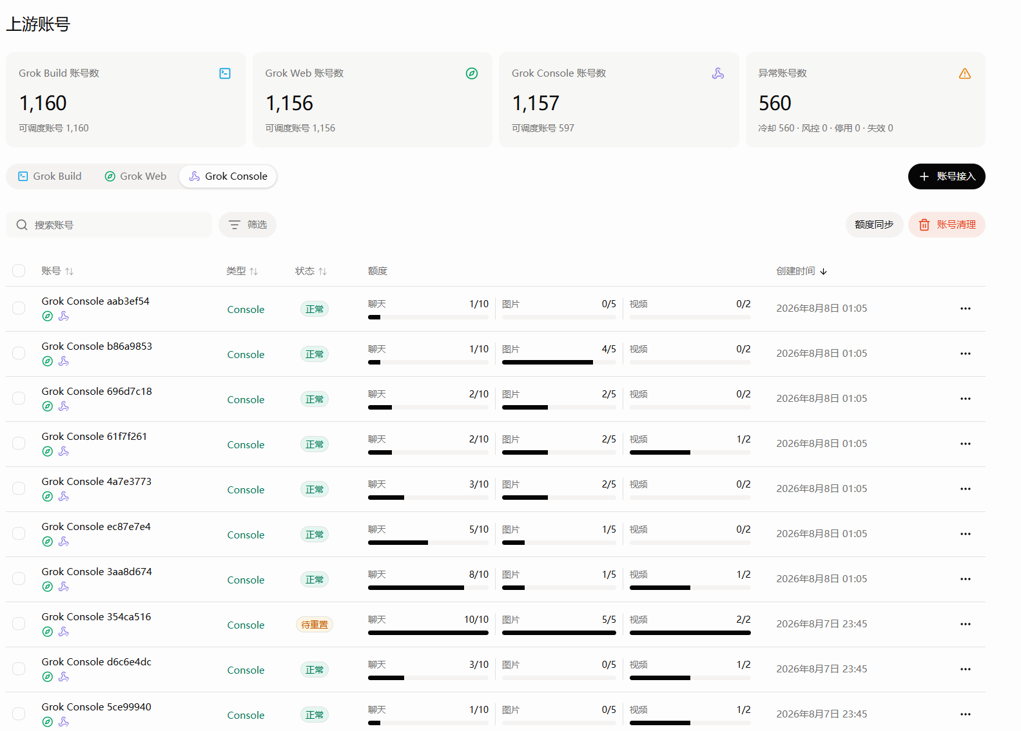
Task: Open more actions for Grok Console b86a9853
Action: 966,354
